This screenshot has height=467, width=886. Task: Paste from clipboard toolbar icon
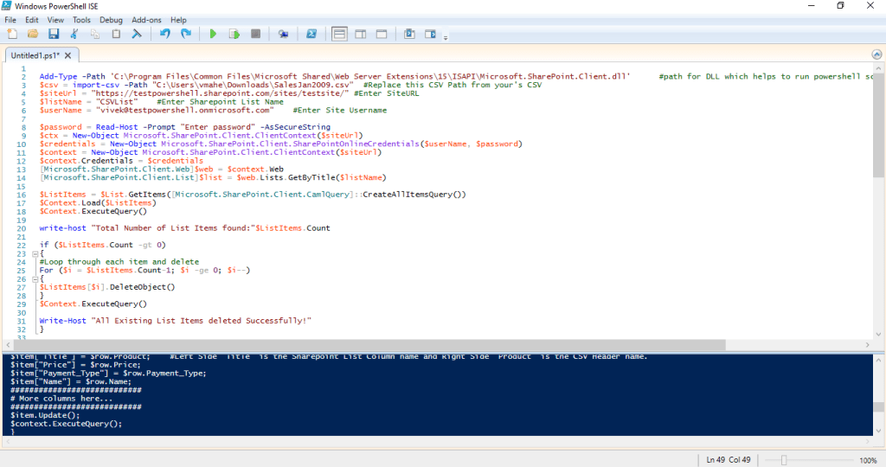coord(116,34)
